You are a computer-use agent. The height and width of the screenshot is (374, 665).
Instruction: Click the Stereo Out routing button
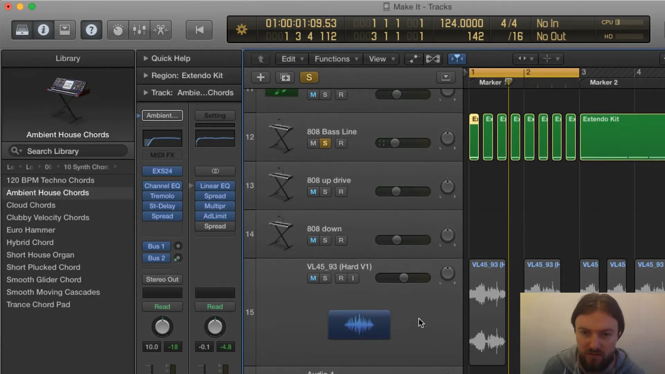[x=162, y=279]
